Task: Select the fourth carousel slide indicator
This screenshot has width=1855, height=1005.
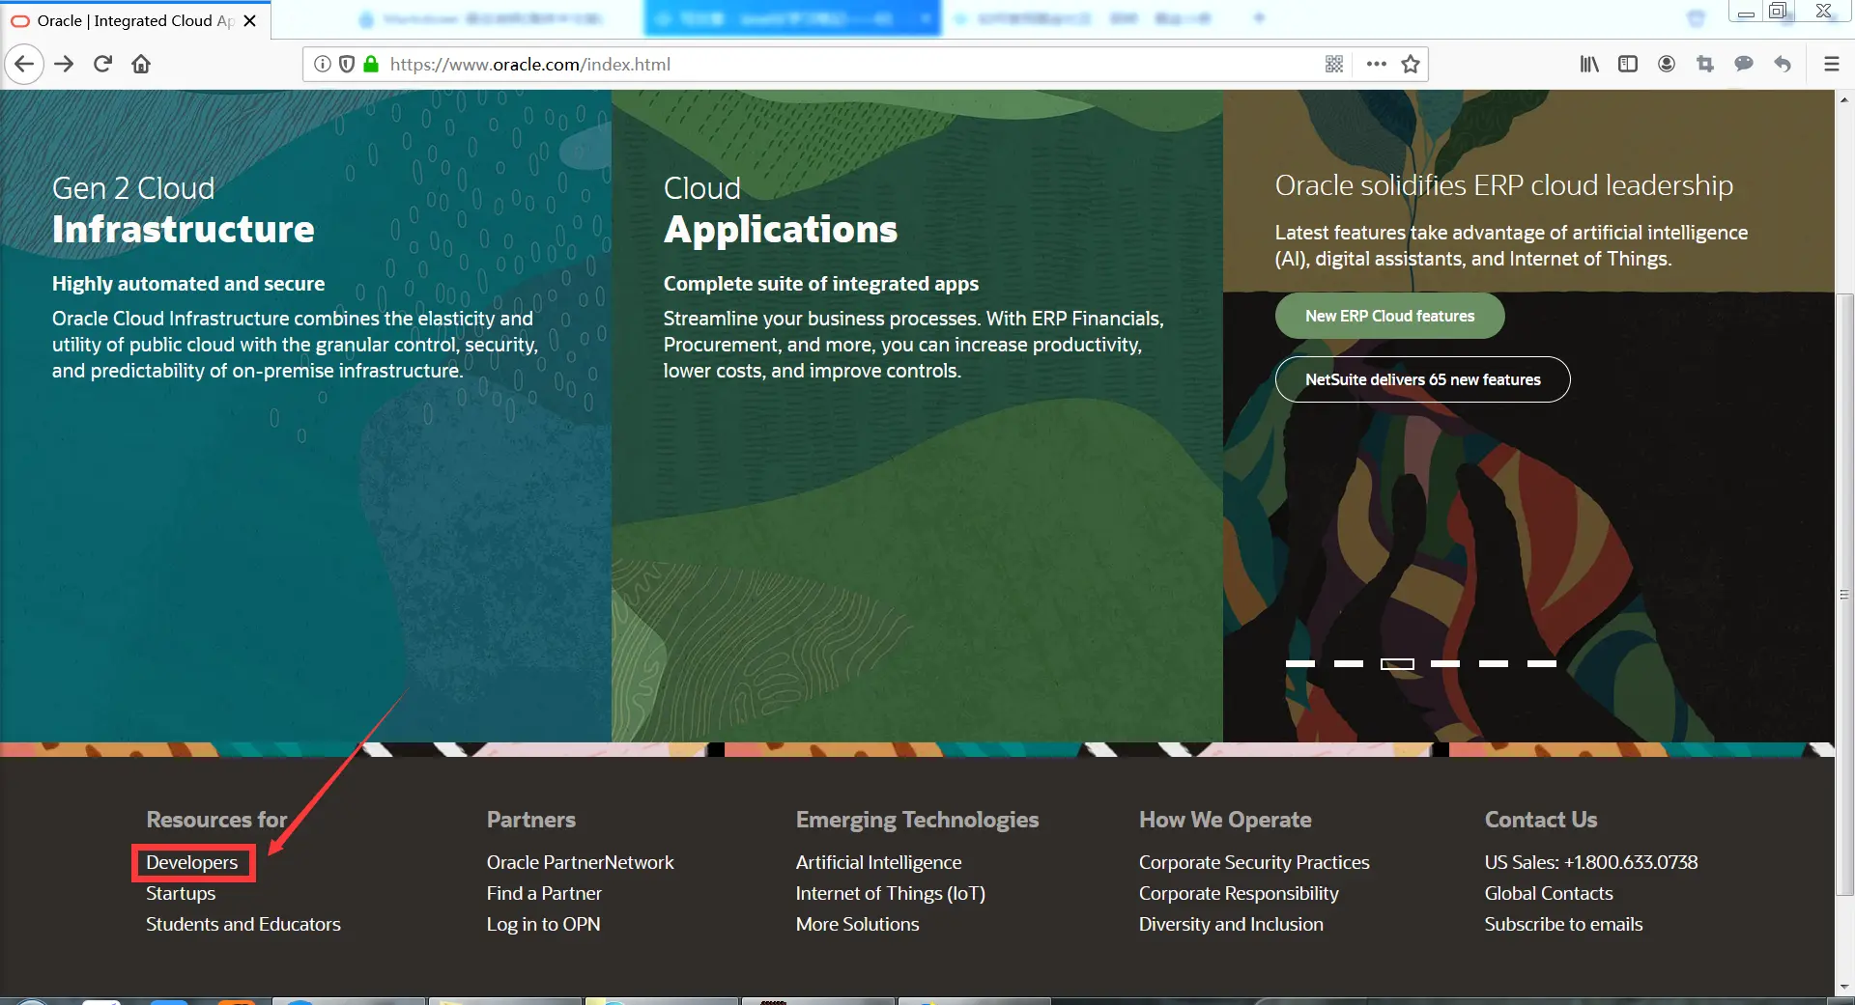Action: 1445,664
